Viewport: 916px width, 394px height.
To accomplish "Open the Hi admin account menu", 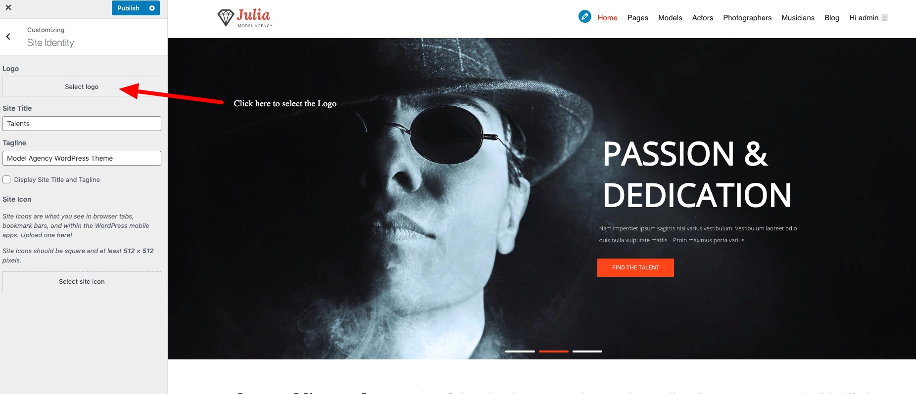I will (x=864, y=18).
